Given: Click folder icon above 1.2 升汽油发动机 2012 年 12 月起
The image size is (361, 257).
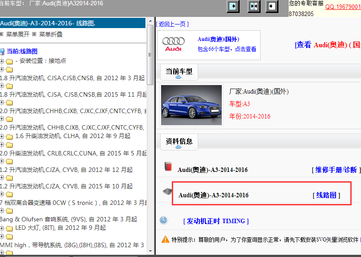Looking at the screenshot, I should (x=9, y=161).
